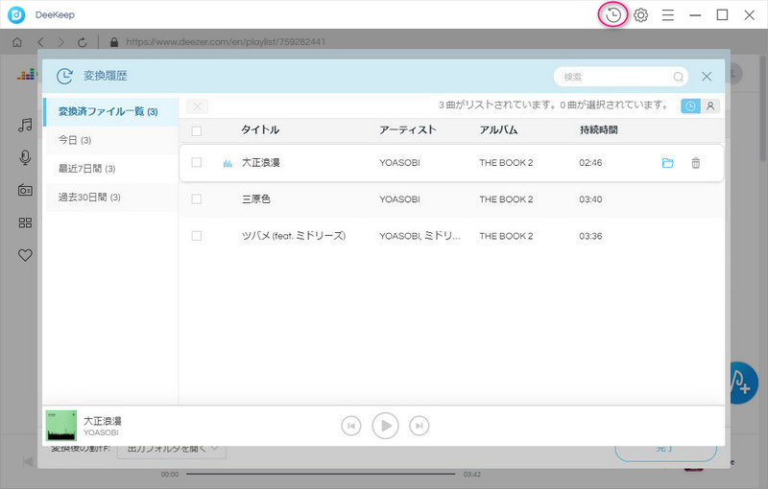Click the background playback progress bar
Screen dimensions: 768x489
[x=321, y=474]
